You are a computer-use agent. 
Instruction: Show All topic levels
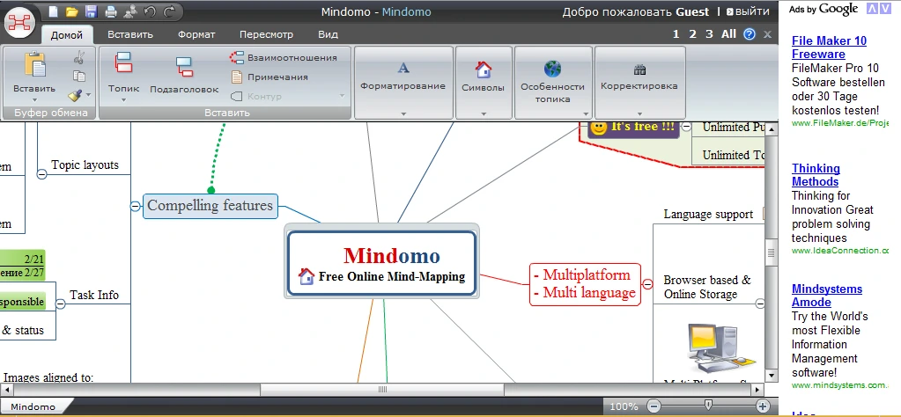pyautogui.click(x=728, y=33)
